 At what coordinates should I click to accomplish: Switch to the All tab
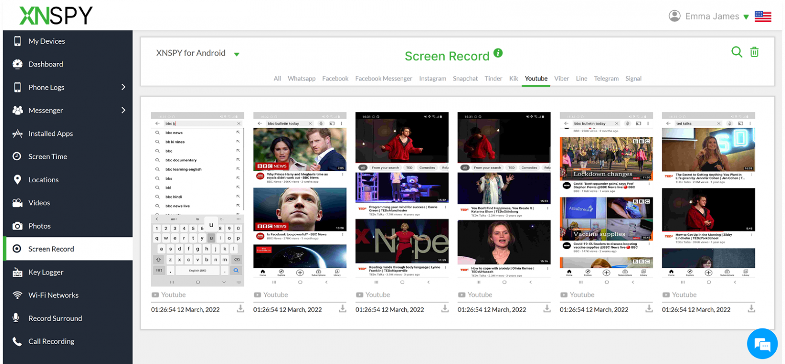[x=278, y=79]
